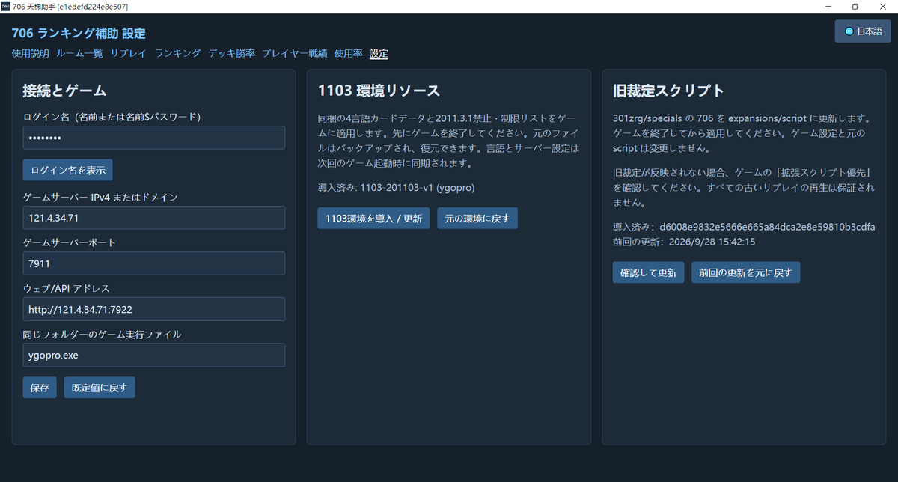Viewport: 898px width, 482px height.
Task: Click the 保存 button
Action: [40, 388]
